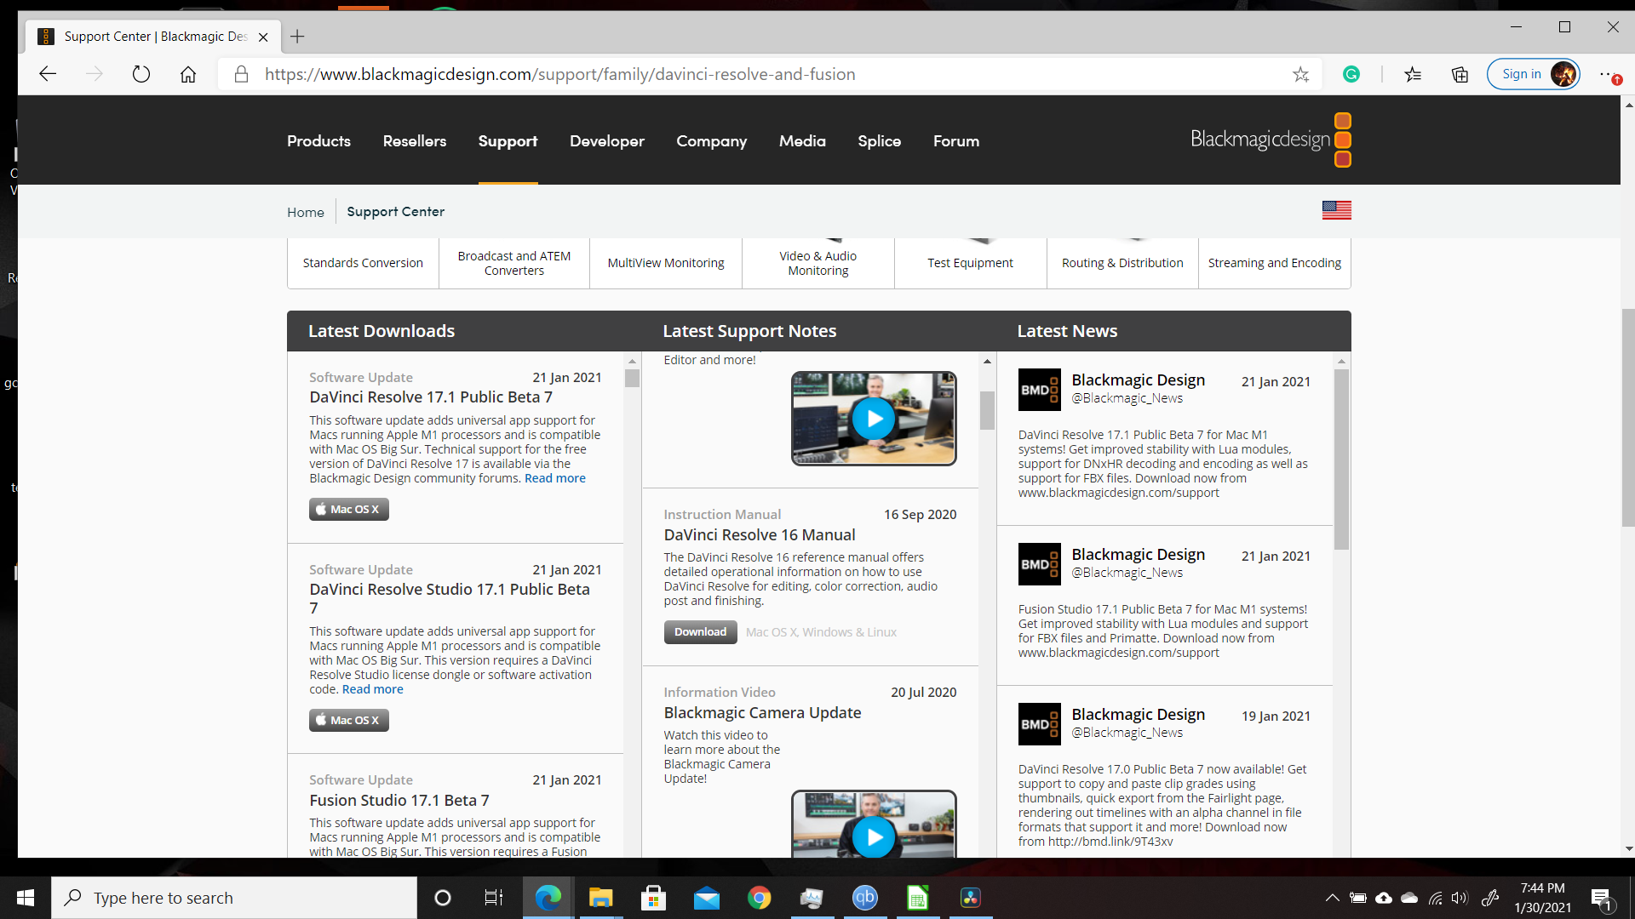Viewport: 1635px width, 919px height.
Task: Click BMD avatar on DaVinci Resolve 17.1 news
Action: tap(1039, 390)
